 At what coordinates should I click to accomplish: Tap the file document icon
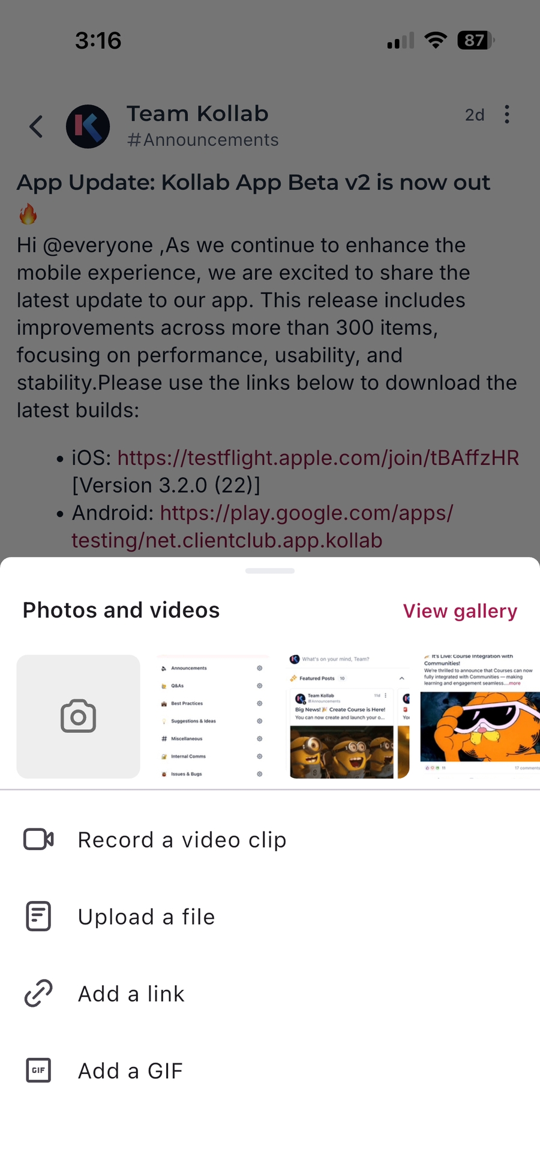(38, 916)
